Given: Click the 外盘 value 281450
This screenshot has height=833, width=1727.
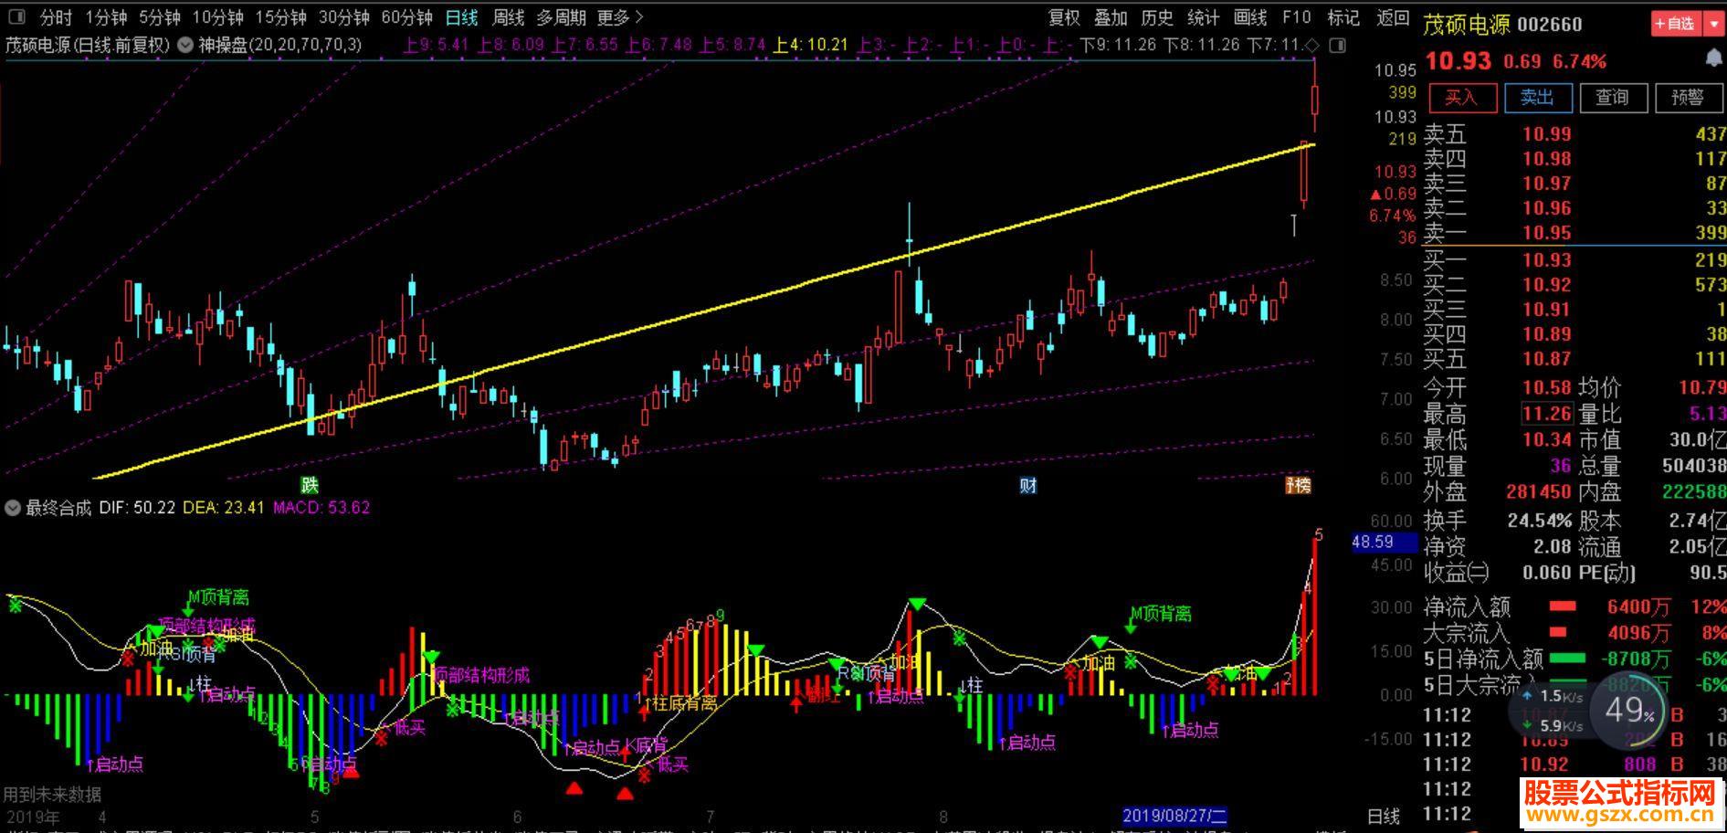Looking at the screenshot, I should 1539,492.
